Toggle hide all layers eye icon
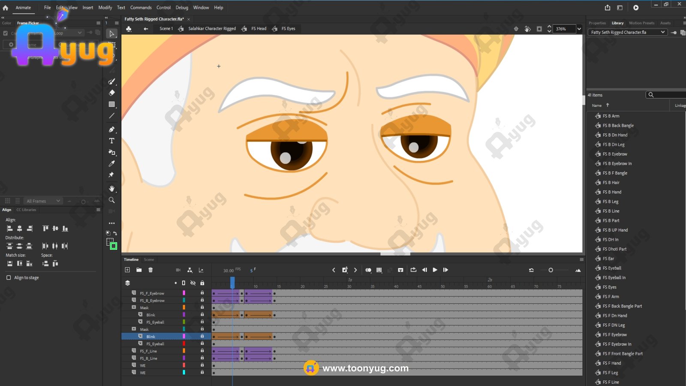This screenshot has width=686, height=386. [193, 283]
